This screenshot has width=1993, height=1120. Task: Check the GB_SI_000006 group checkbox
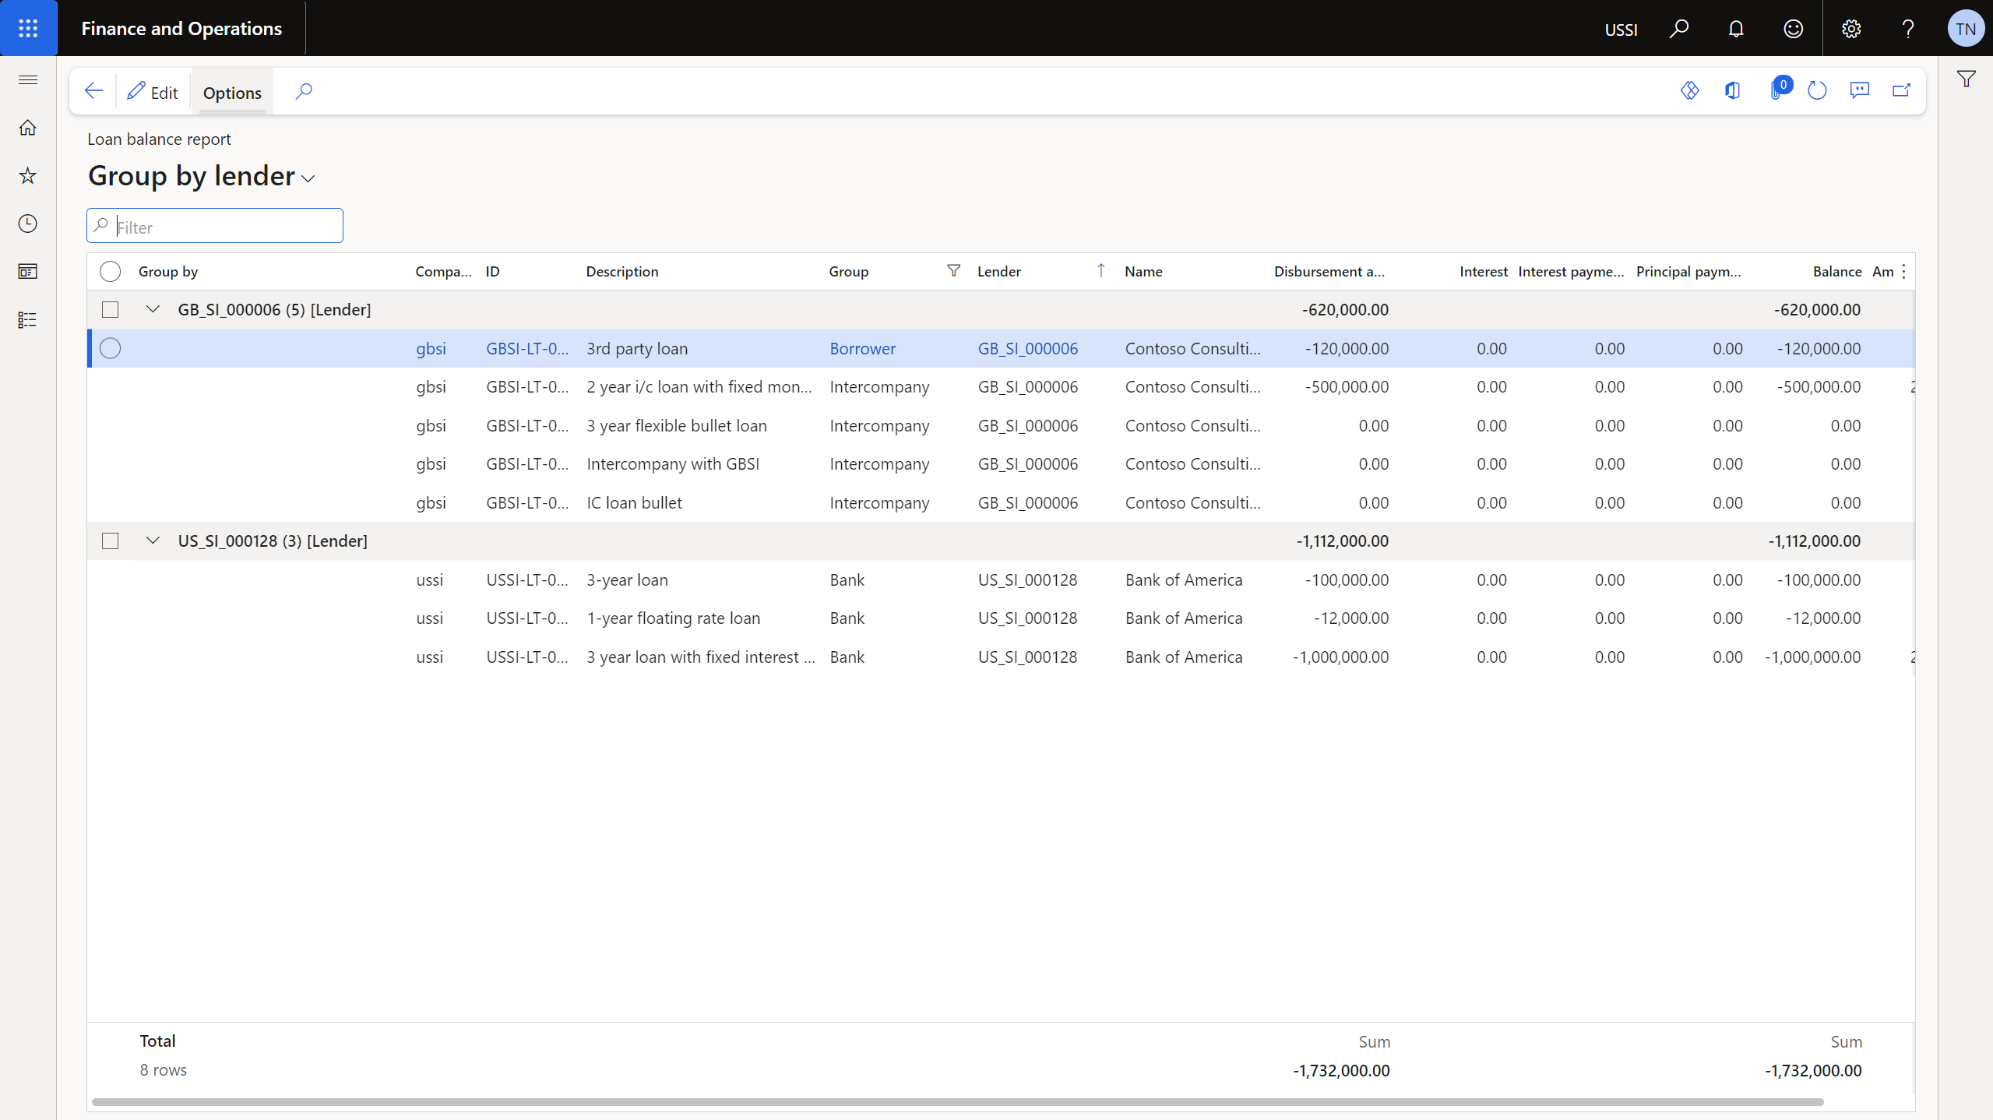point(110,308)
